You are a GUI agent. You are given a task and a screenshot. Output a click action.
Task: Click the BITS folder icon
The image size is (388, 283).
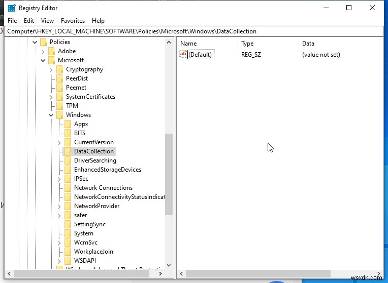tap(68, 133)
